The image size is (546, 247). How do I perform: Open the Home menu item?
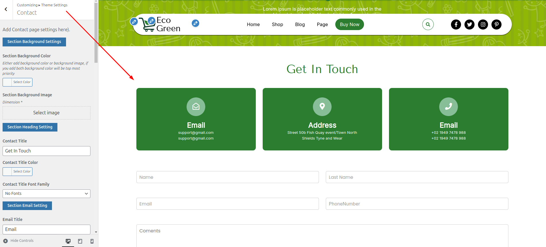[x=253, y=25]
